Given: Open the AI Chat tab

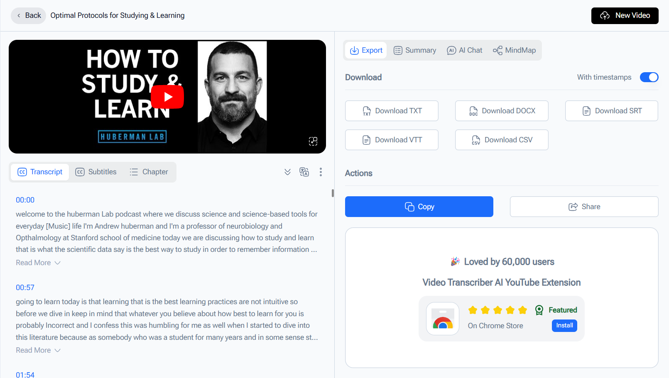Looking at the screenshot, I should pos(464,50).
